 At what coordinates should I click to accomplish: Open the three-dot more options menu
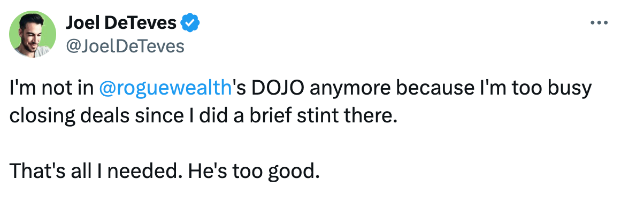[599, 24]
